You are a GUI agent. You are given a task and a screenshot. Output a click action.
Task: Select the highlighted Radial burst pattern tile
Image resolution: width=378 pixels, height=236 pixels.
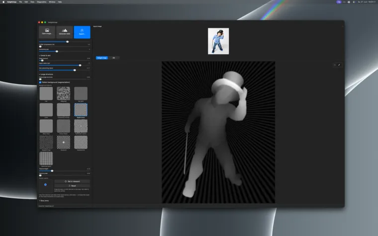81,110
